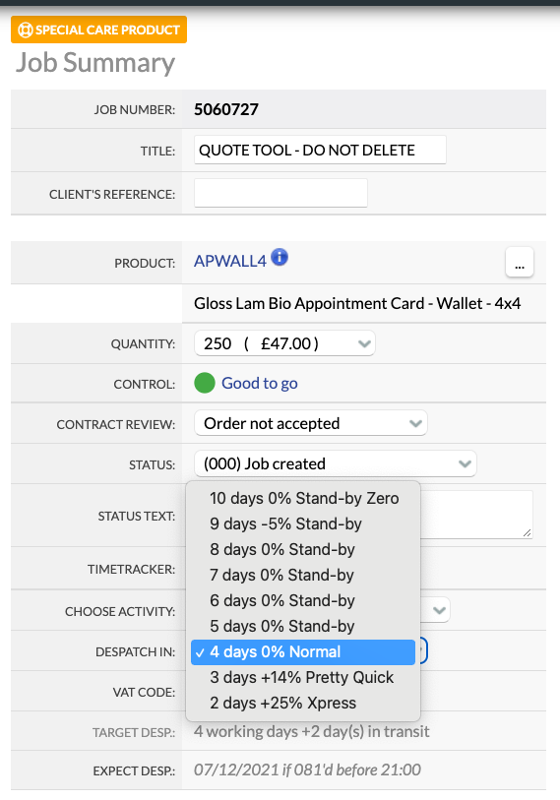The image size is (560, 800).
Task: Click the Title input field
Action: (x=320, y=150)
